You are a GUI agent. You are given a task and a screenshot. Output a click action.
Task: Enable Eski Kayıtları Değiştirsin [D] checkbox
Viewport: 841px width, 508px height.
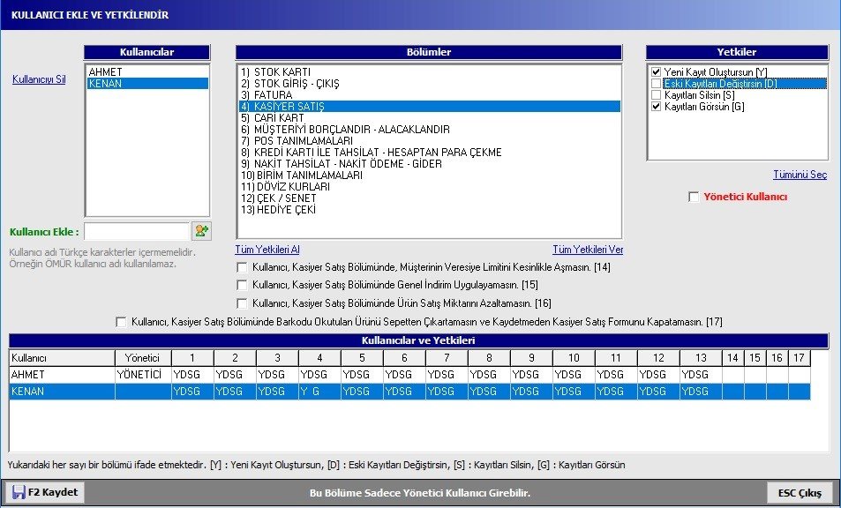[656, 83]
